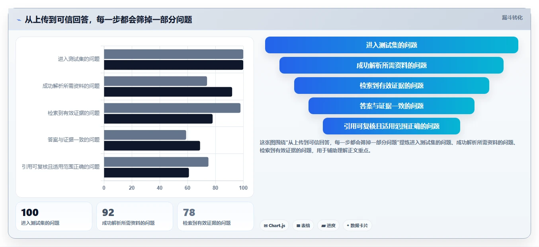Click the chart axis label 成功解析所需资料的问题

point(71,86)
